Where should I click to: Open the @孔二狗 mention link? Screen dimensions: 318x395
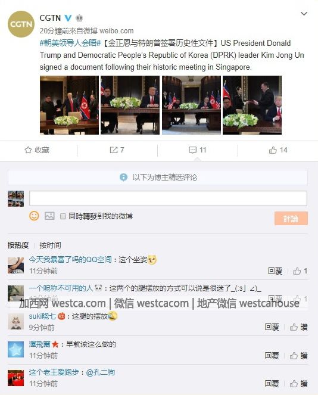coord(101,372)
